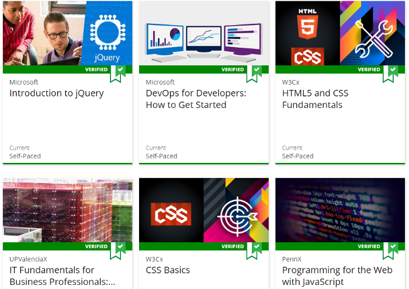The width and height of the screenshot is (409, 289).
Task: Click Current label on HTML5 and CSS card
Action: (292, 148)
